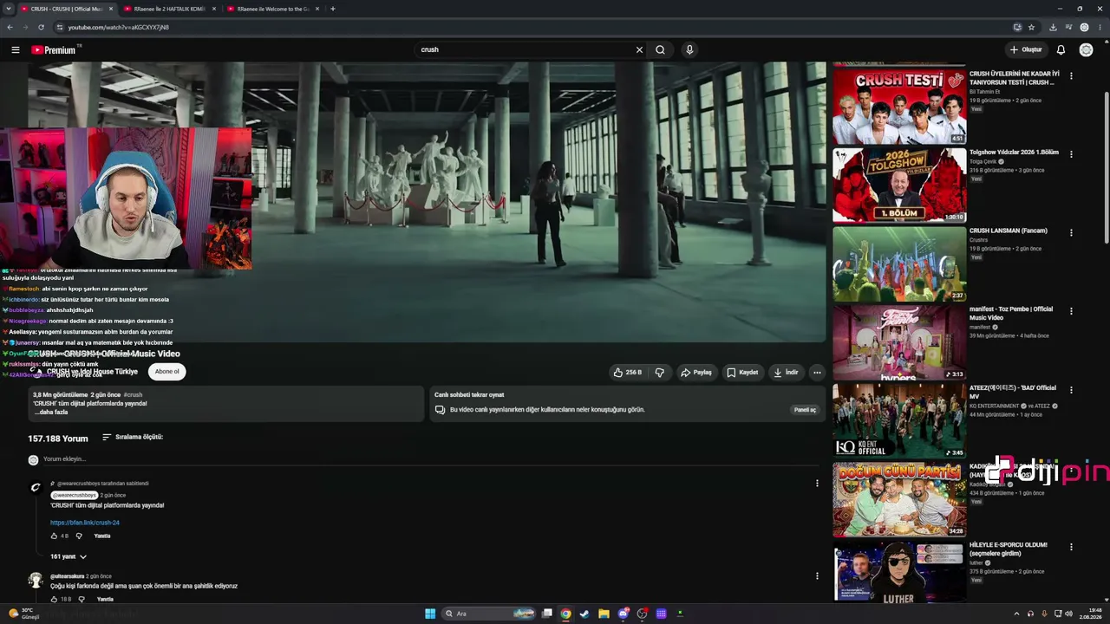Dislike the ultearsakura comment
Screen dimensions: 1110x624
click(82, 600)
